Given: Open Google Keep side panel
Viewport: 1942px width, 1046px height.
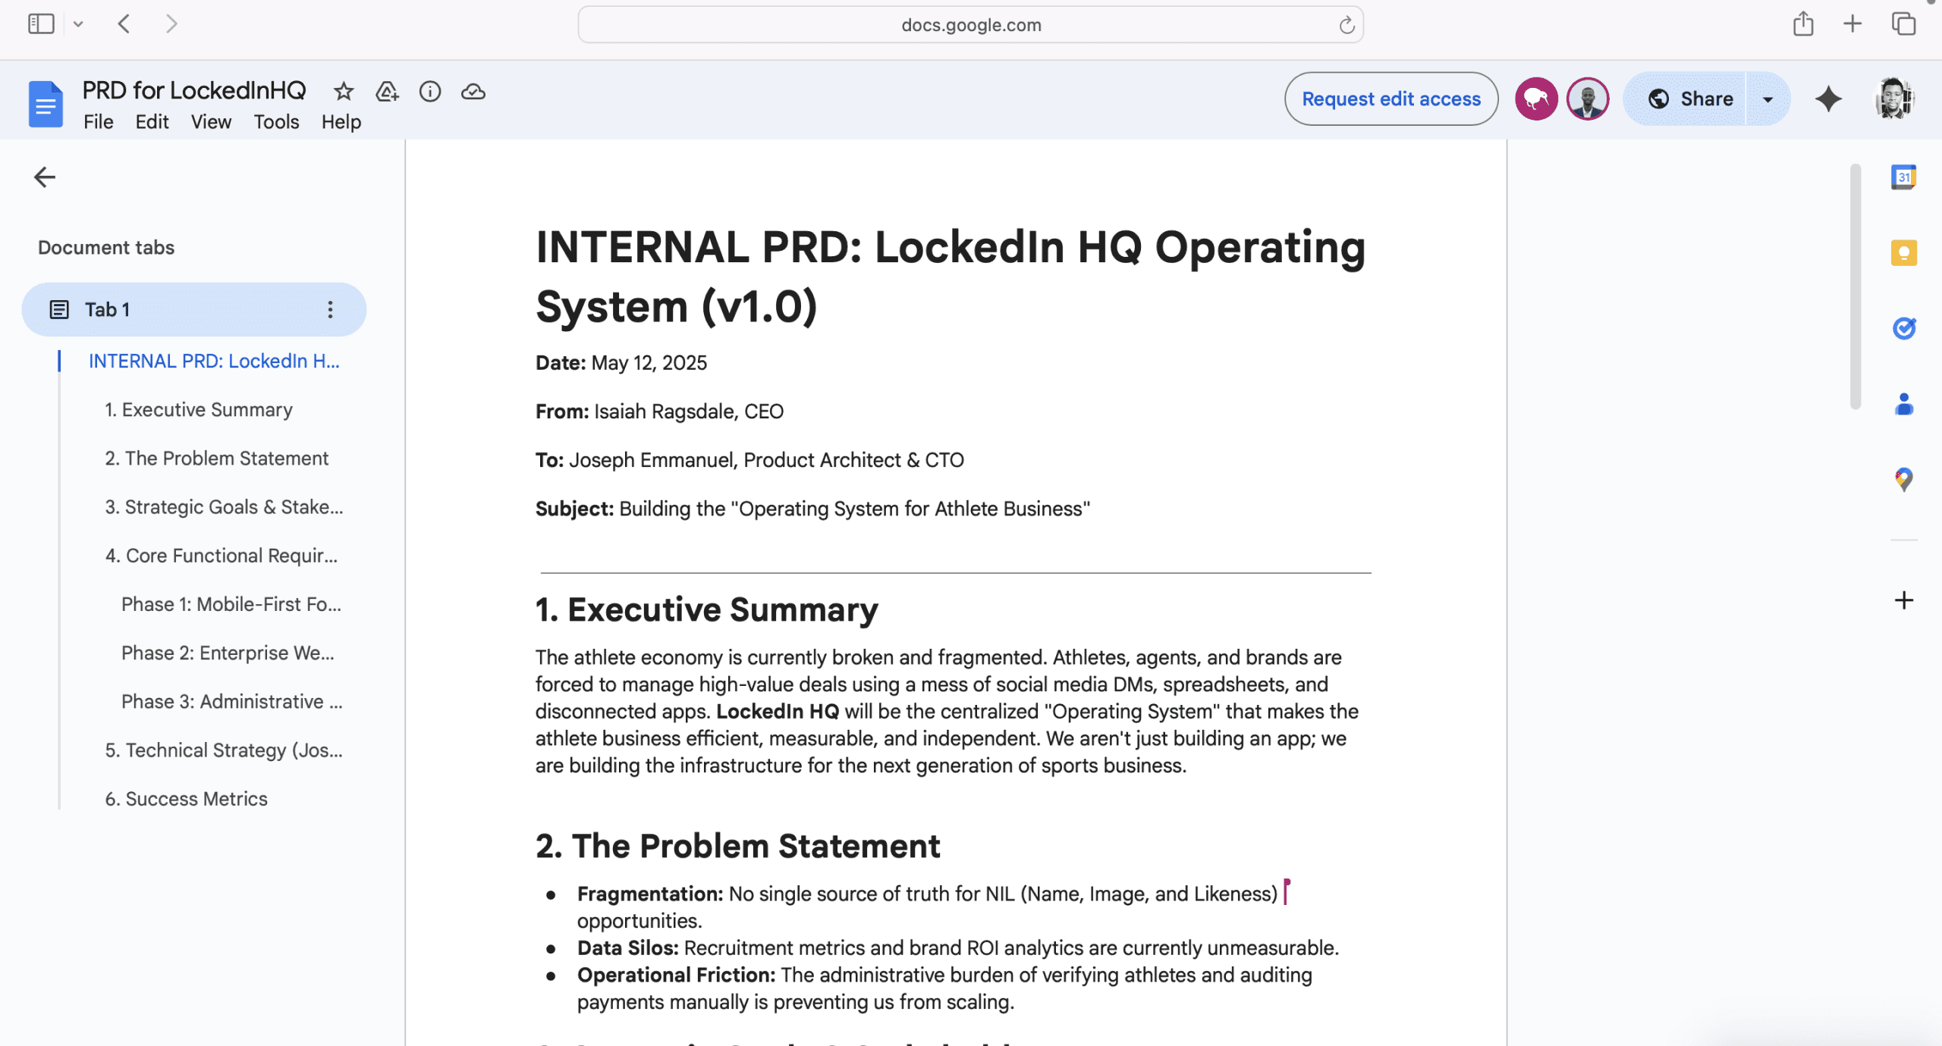Looking at the screenshot, I should pyautogui.click(x=1903, y=252).
